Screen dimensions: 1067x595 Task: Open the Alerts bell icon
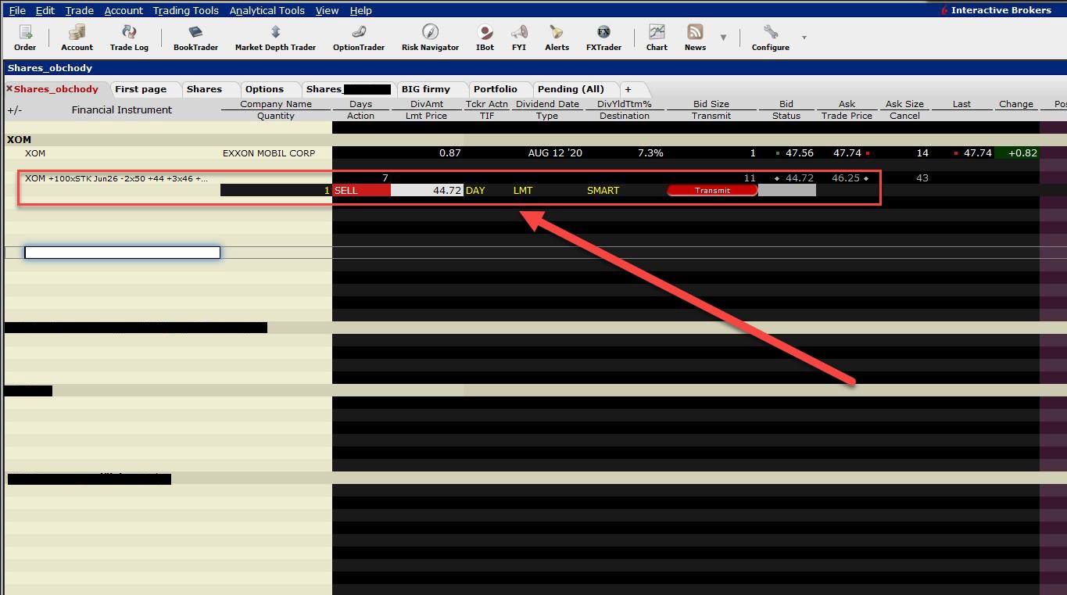[x=557, y=33]
